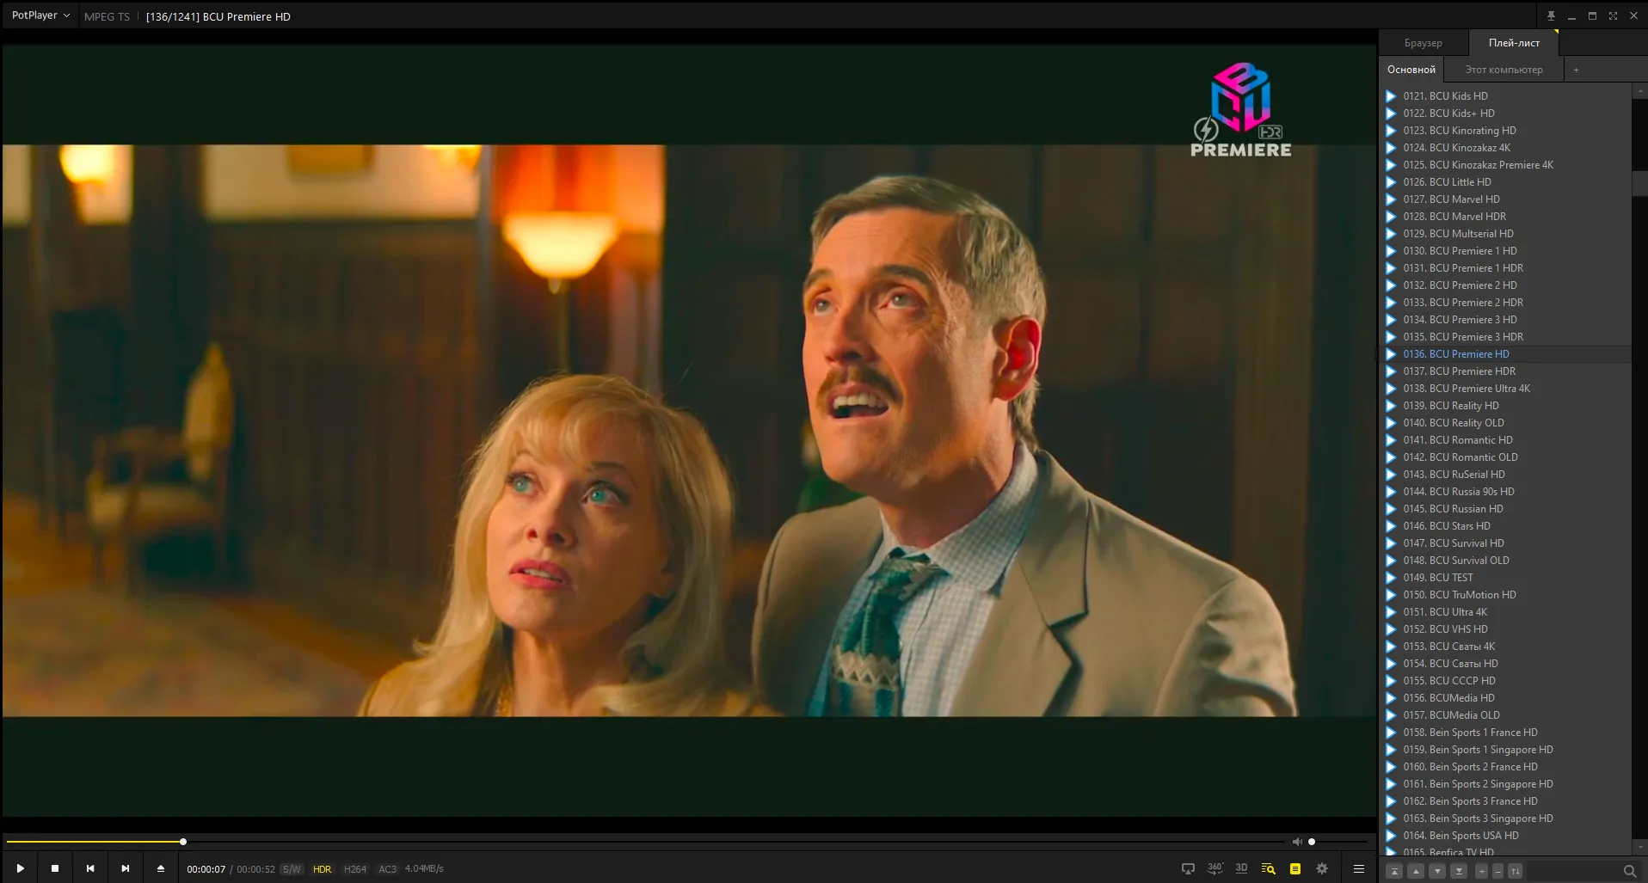Mute audio via the speaker icon
This screenshot has width=1648, height=883.
[x=1297, y=842]
